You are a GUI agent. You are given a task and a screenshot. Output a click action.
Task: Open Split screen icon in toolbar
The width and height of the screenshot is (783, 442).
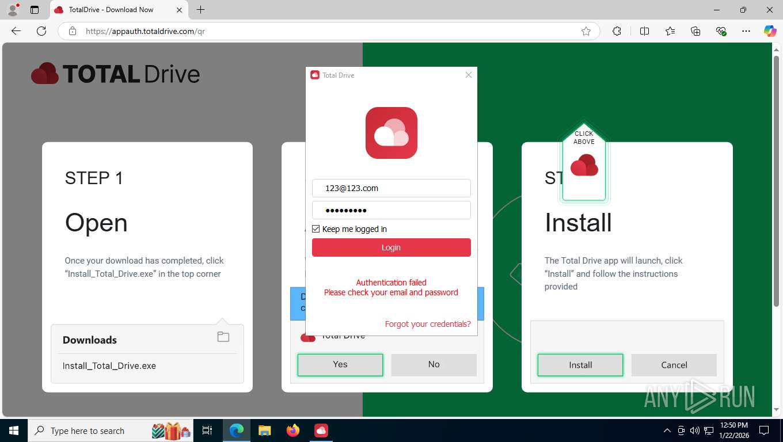click(644, 31)
